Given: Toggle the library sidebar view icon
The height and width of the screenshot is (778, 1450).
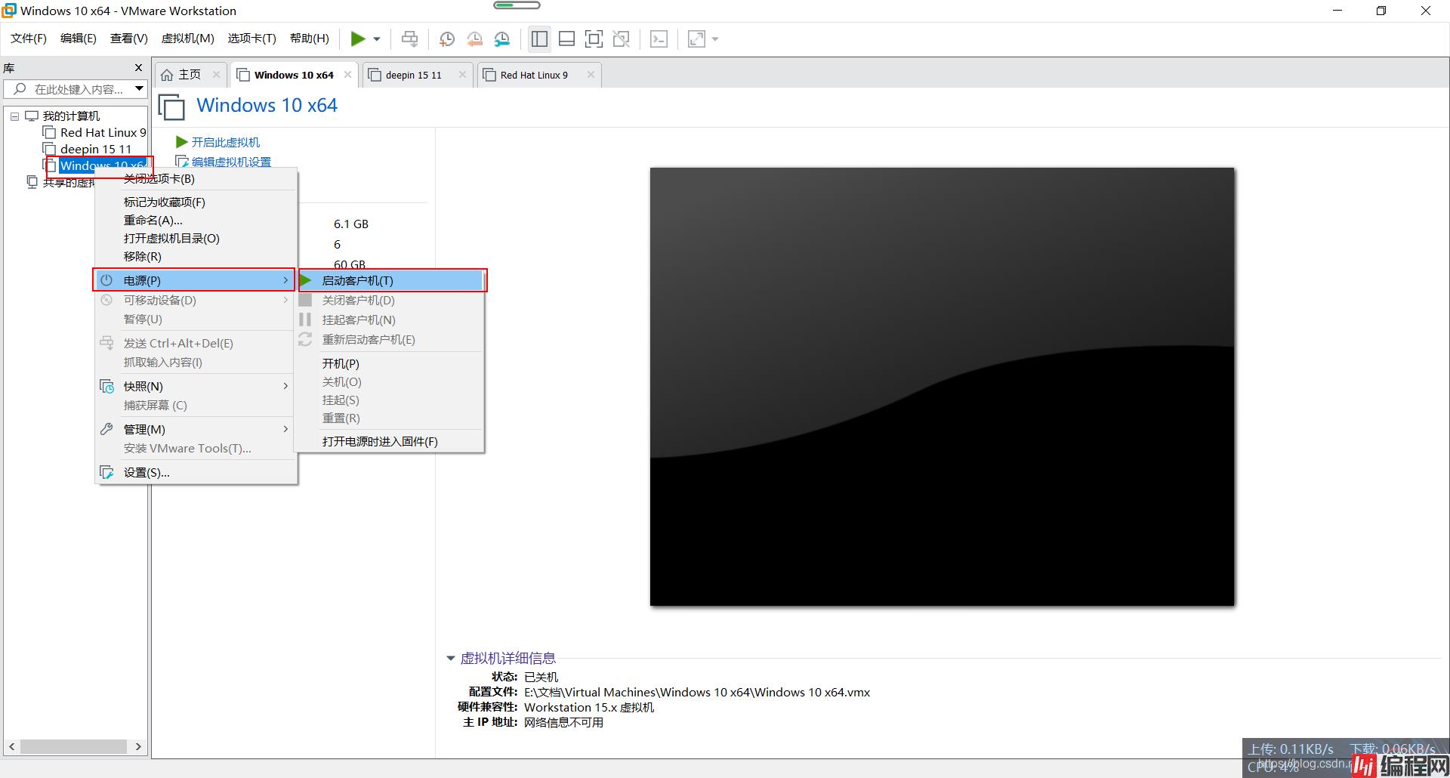Looking at the screenshot, I should pos(539,39).
